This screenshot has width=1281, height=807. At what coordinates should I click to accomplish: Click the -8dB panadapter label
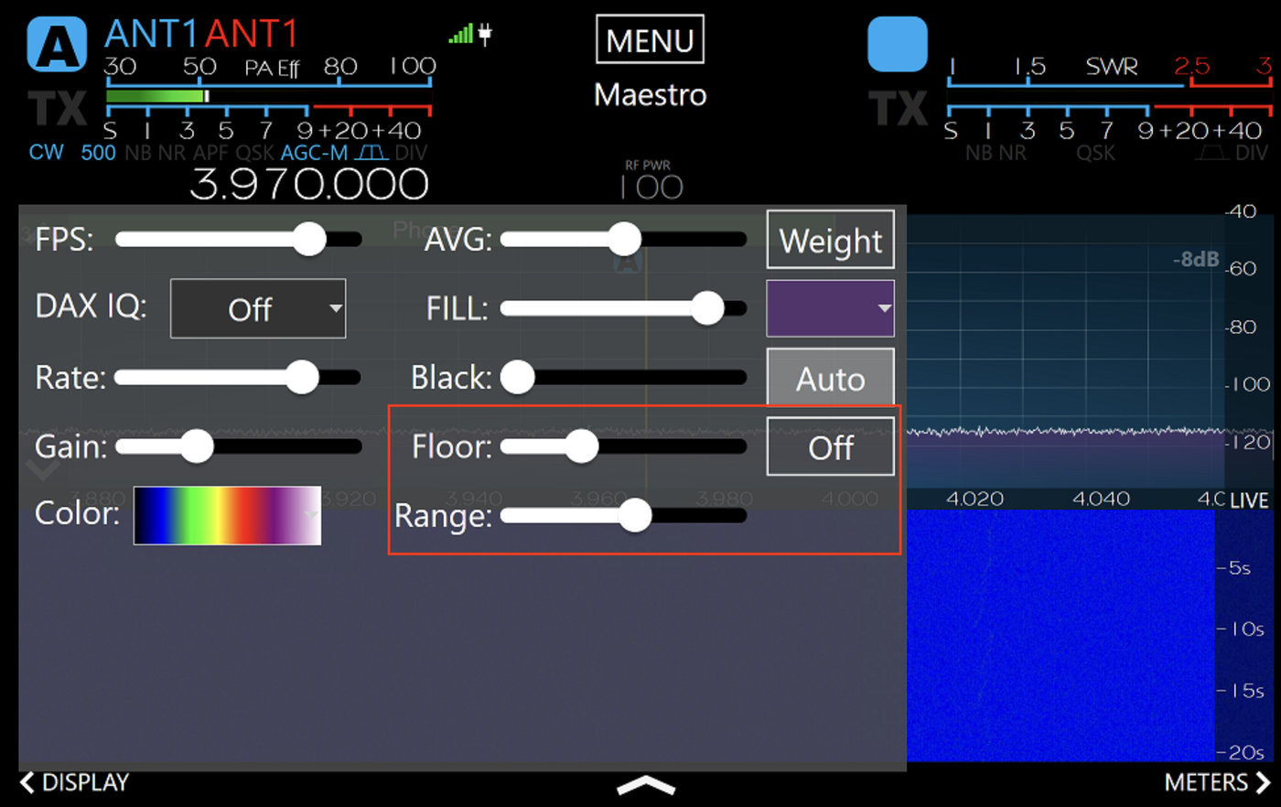(x=1196, y=260)
